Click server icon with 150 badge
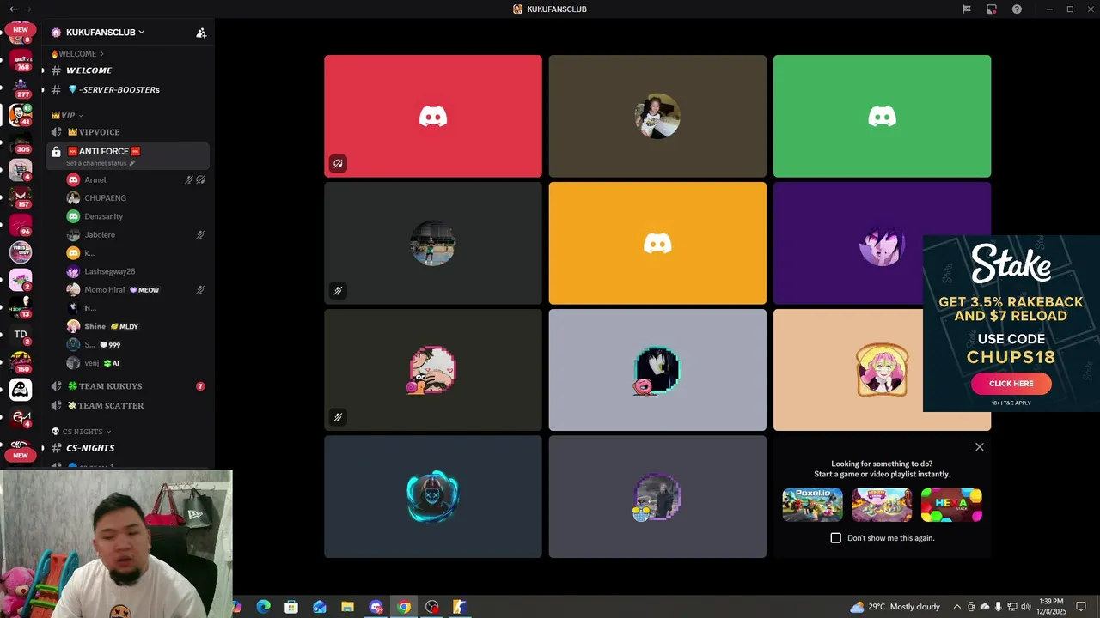The width and height of the screenshot is (1100, 618). 21,362
